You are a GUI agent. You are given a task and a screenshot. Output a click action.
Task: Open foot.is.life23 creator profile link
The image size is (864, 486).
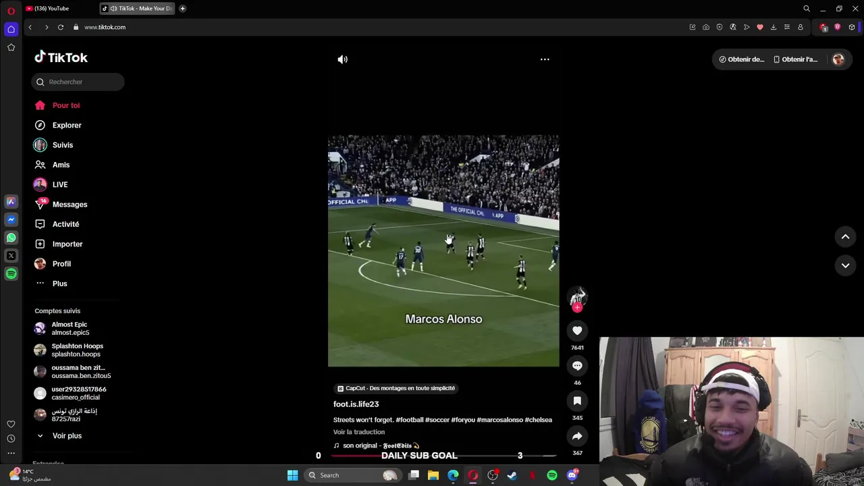[356, 404]
